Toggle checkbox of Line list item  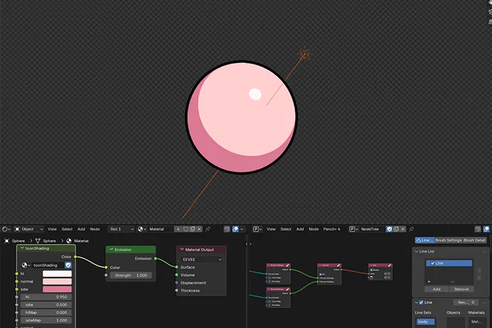point(433,263)
